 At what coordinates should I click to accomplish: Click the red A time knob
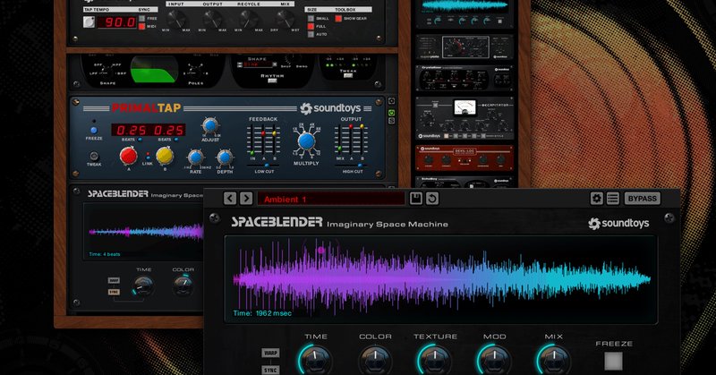(128, 156)
